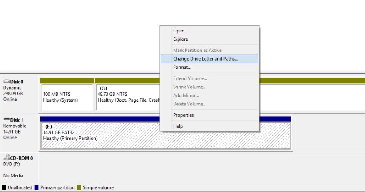Choose Open from the context menu
Image resolution: width=365 pixels, height=192 pixels.
[x=179, y=31]
